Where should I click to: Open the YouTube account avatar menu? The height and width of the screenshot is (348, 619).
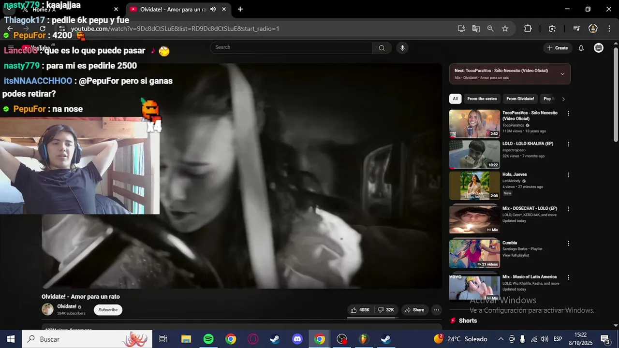[599, 48]
